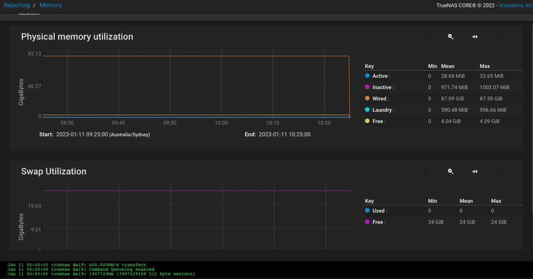Click the 09:30 time axis label
This screenshot has height=279, width=533.
point(67,123)
